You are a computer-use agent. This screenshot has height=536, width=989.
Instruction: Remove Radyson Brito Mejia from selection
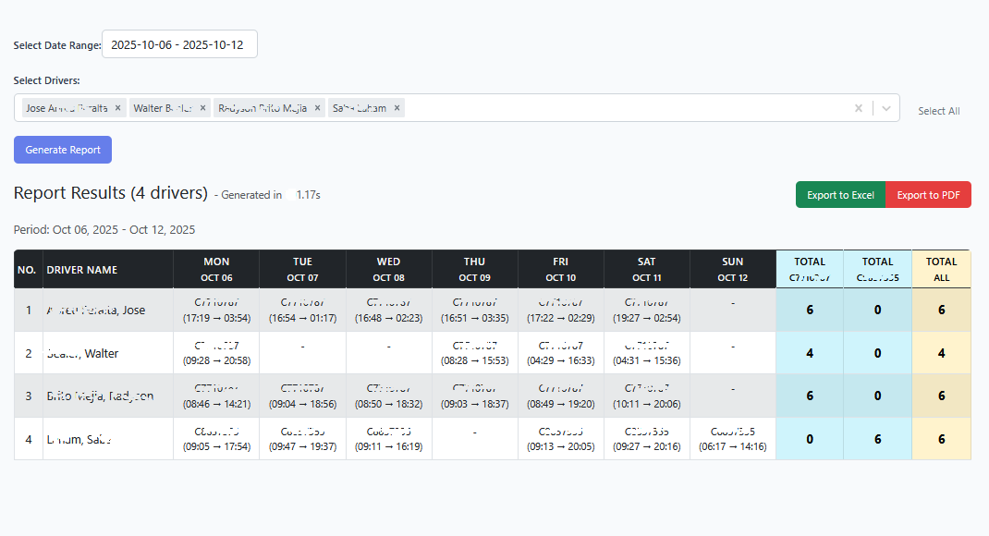click(317, 107)
